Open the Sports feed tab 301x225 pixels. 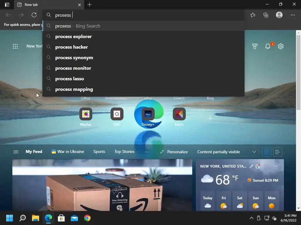pyautogui.click(x=99, y=151)
